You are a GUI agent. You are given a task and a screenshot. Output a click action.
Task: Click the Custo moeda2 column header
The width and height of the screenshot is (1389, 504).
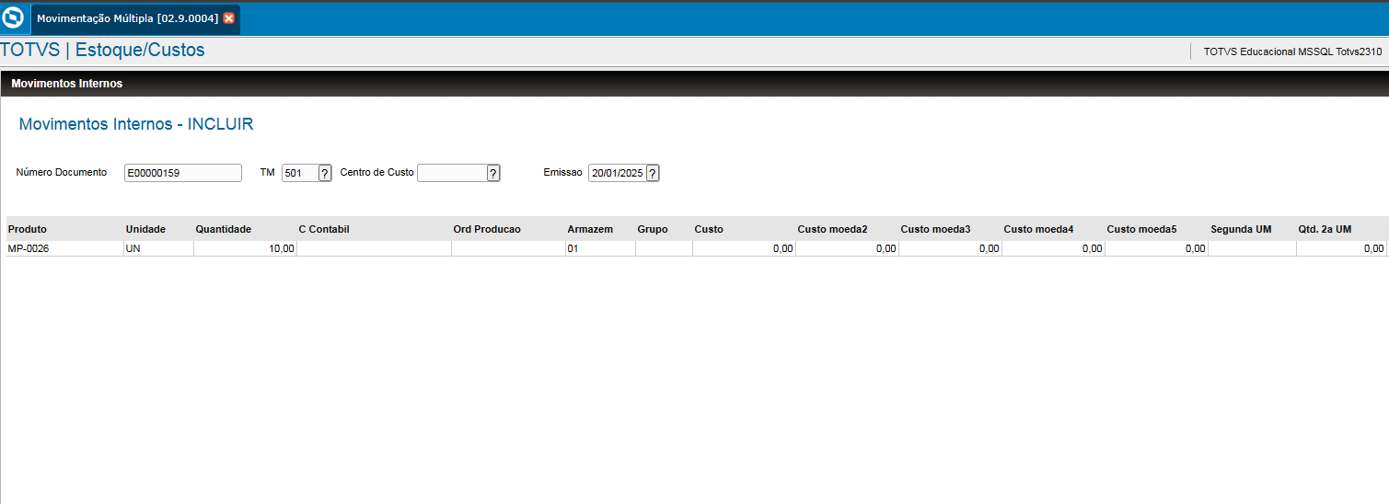tap(847, 229)
